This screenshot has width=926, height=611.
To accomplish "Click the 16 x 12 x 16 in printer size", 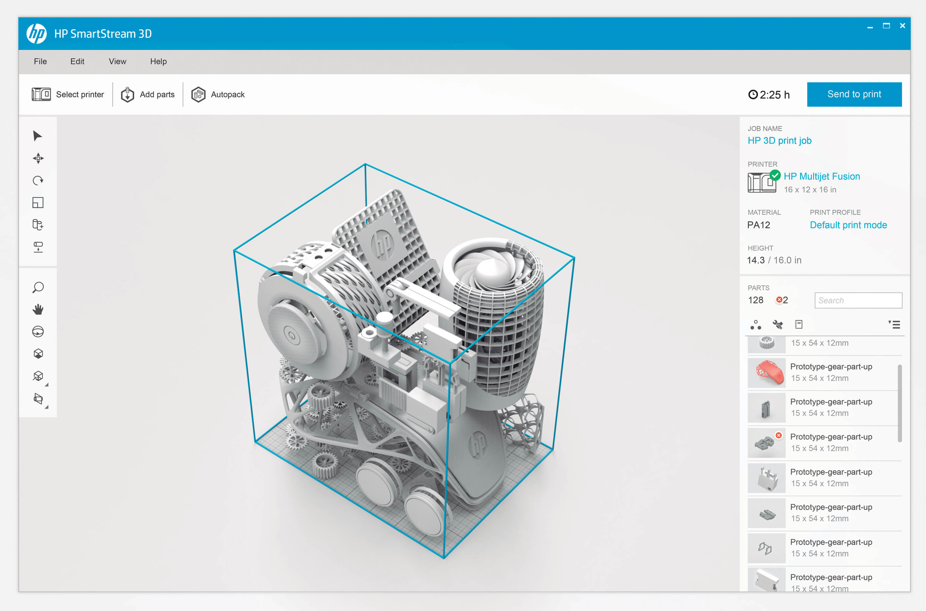I will point(810,190).
